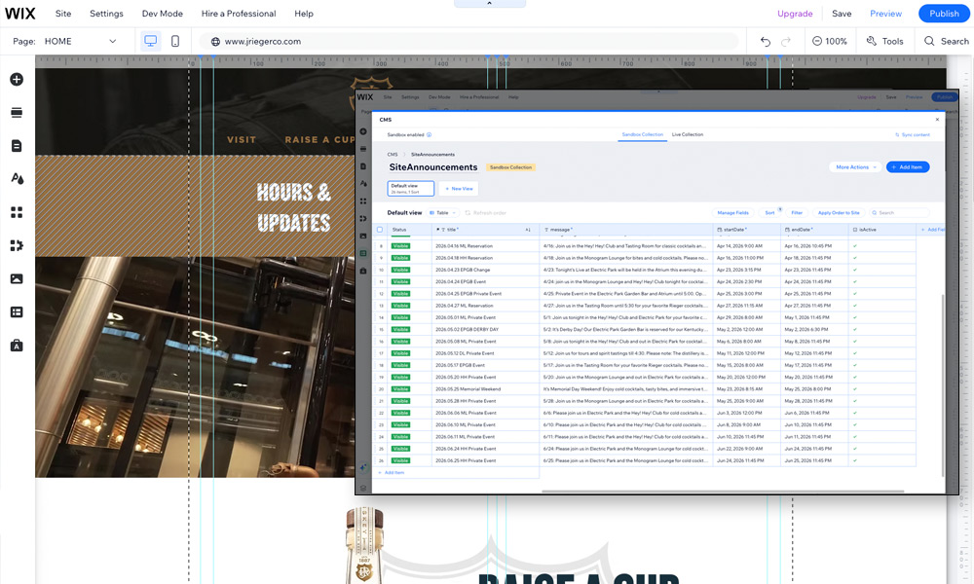
Task: Tick the select-all checkbox in CMS table header
Action: tap(380, 230)
